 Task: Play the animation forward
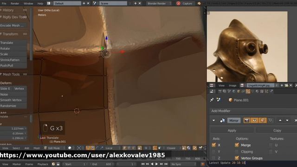point(157,164)
